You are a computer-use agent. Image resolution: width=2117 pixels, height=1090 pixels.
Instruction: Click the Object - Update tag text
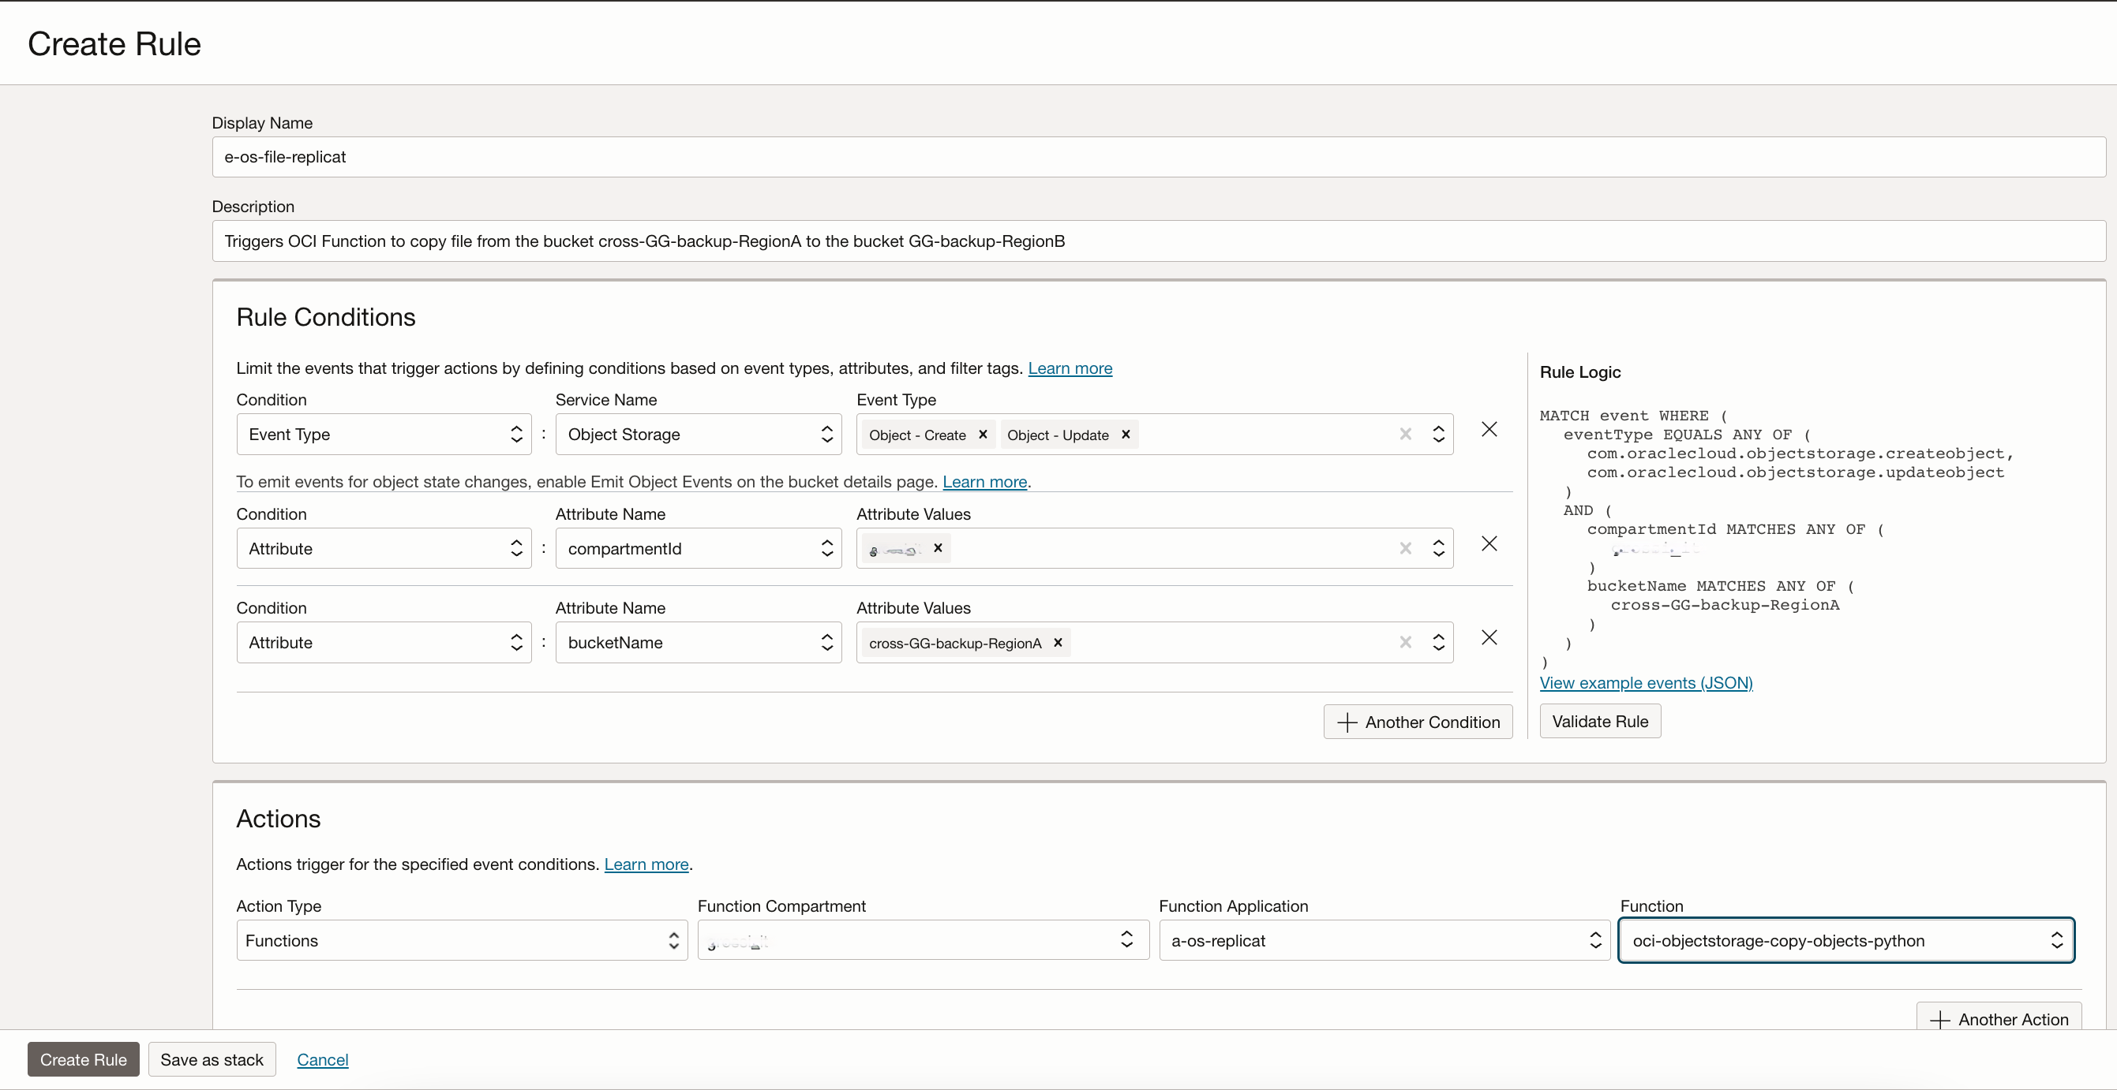(1057, 435)
